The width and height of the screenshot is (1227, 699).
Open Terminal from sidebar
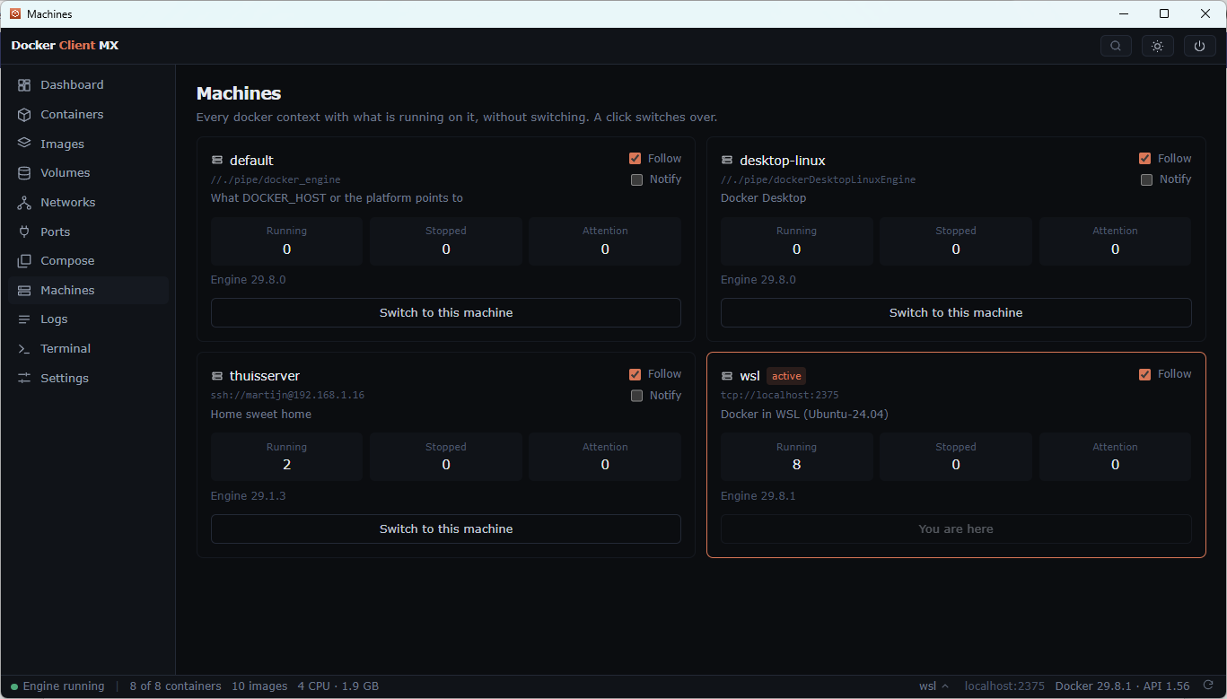[88, 349]
